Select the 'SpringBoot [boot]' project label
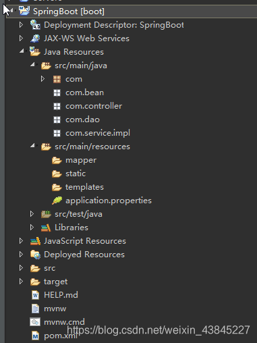 point(69,11)
